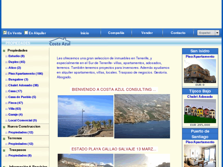Click the San Isidro featured property title

(x=200, y=51)
